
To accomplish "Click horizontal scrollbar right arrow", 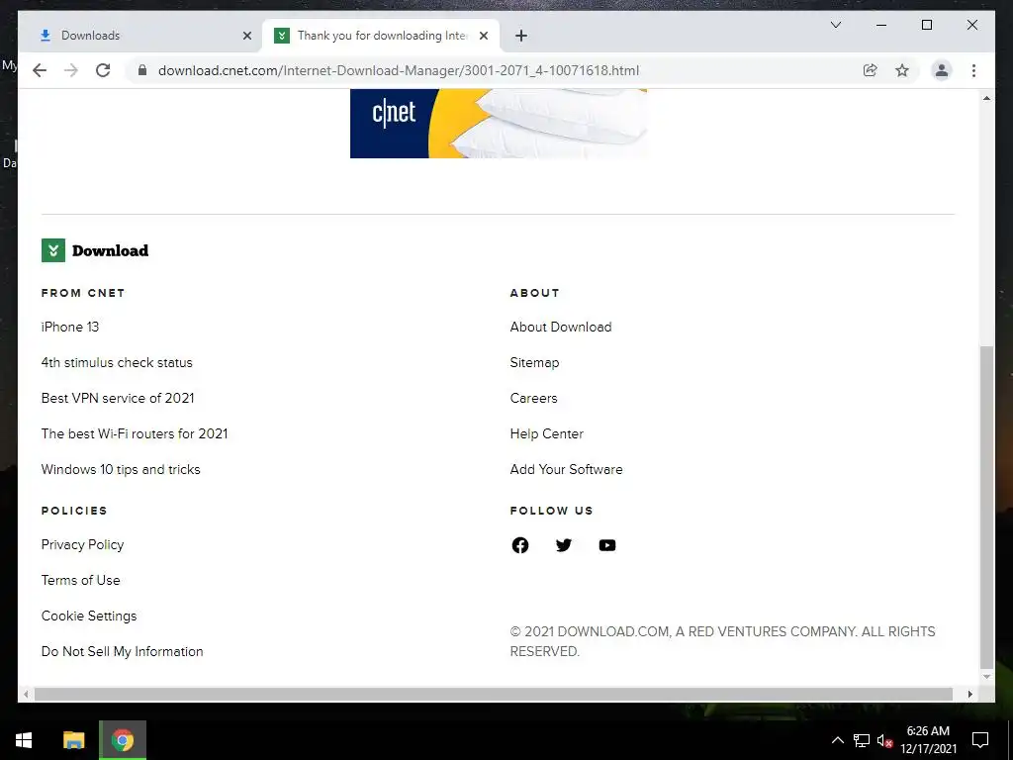I will pos(969,694).
